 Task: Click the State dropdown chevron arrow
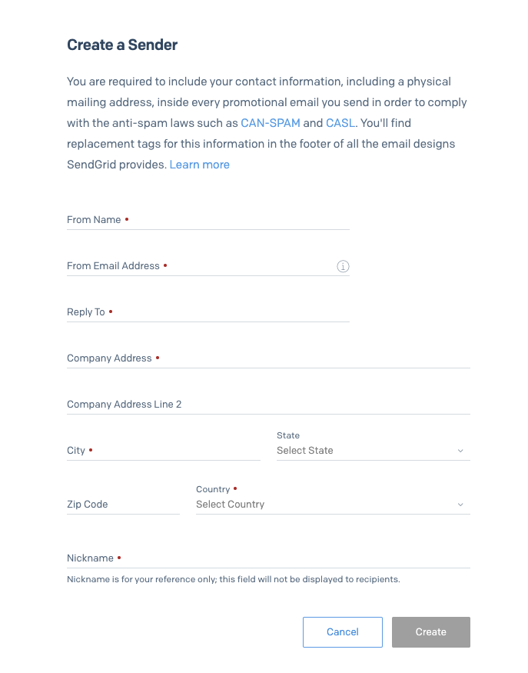click(x=460, y=451)
